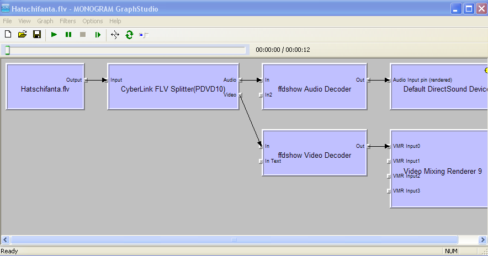Click the In pin of Video Decoder
Screen dimensions: 488x256
(261, 146)
